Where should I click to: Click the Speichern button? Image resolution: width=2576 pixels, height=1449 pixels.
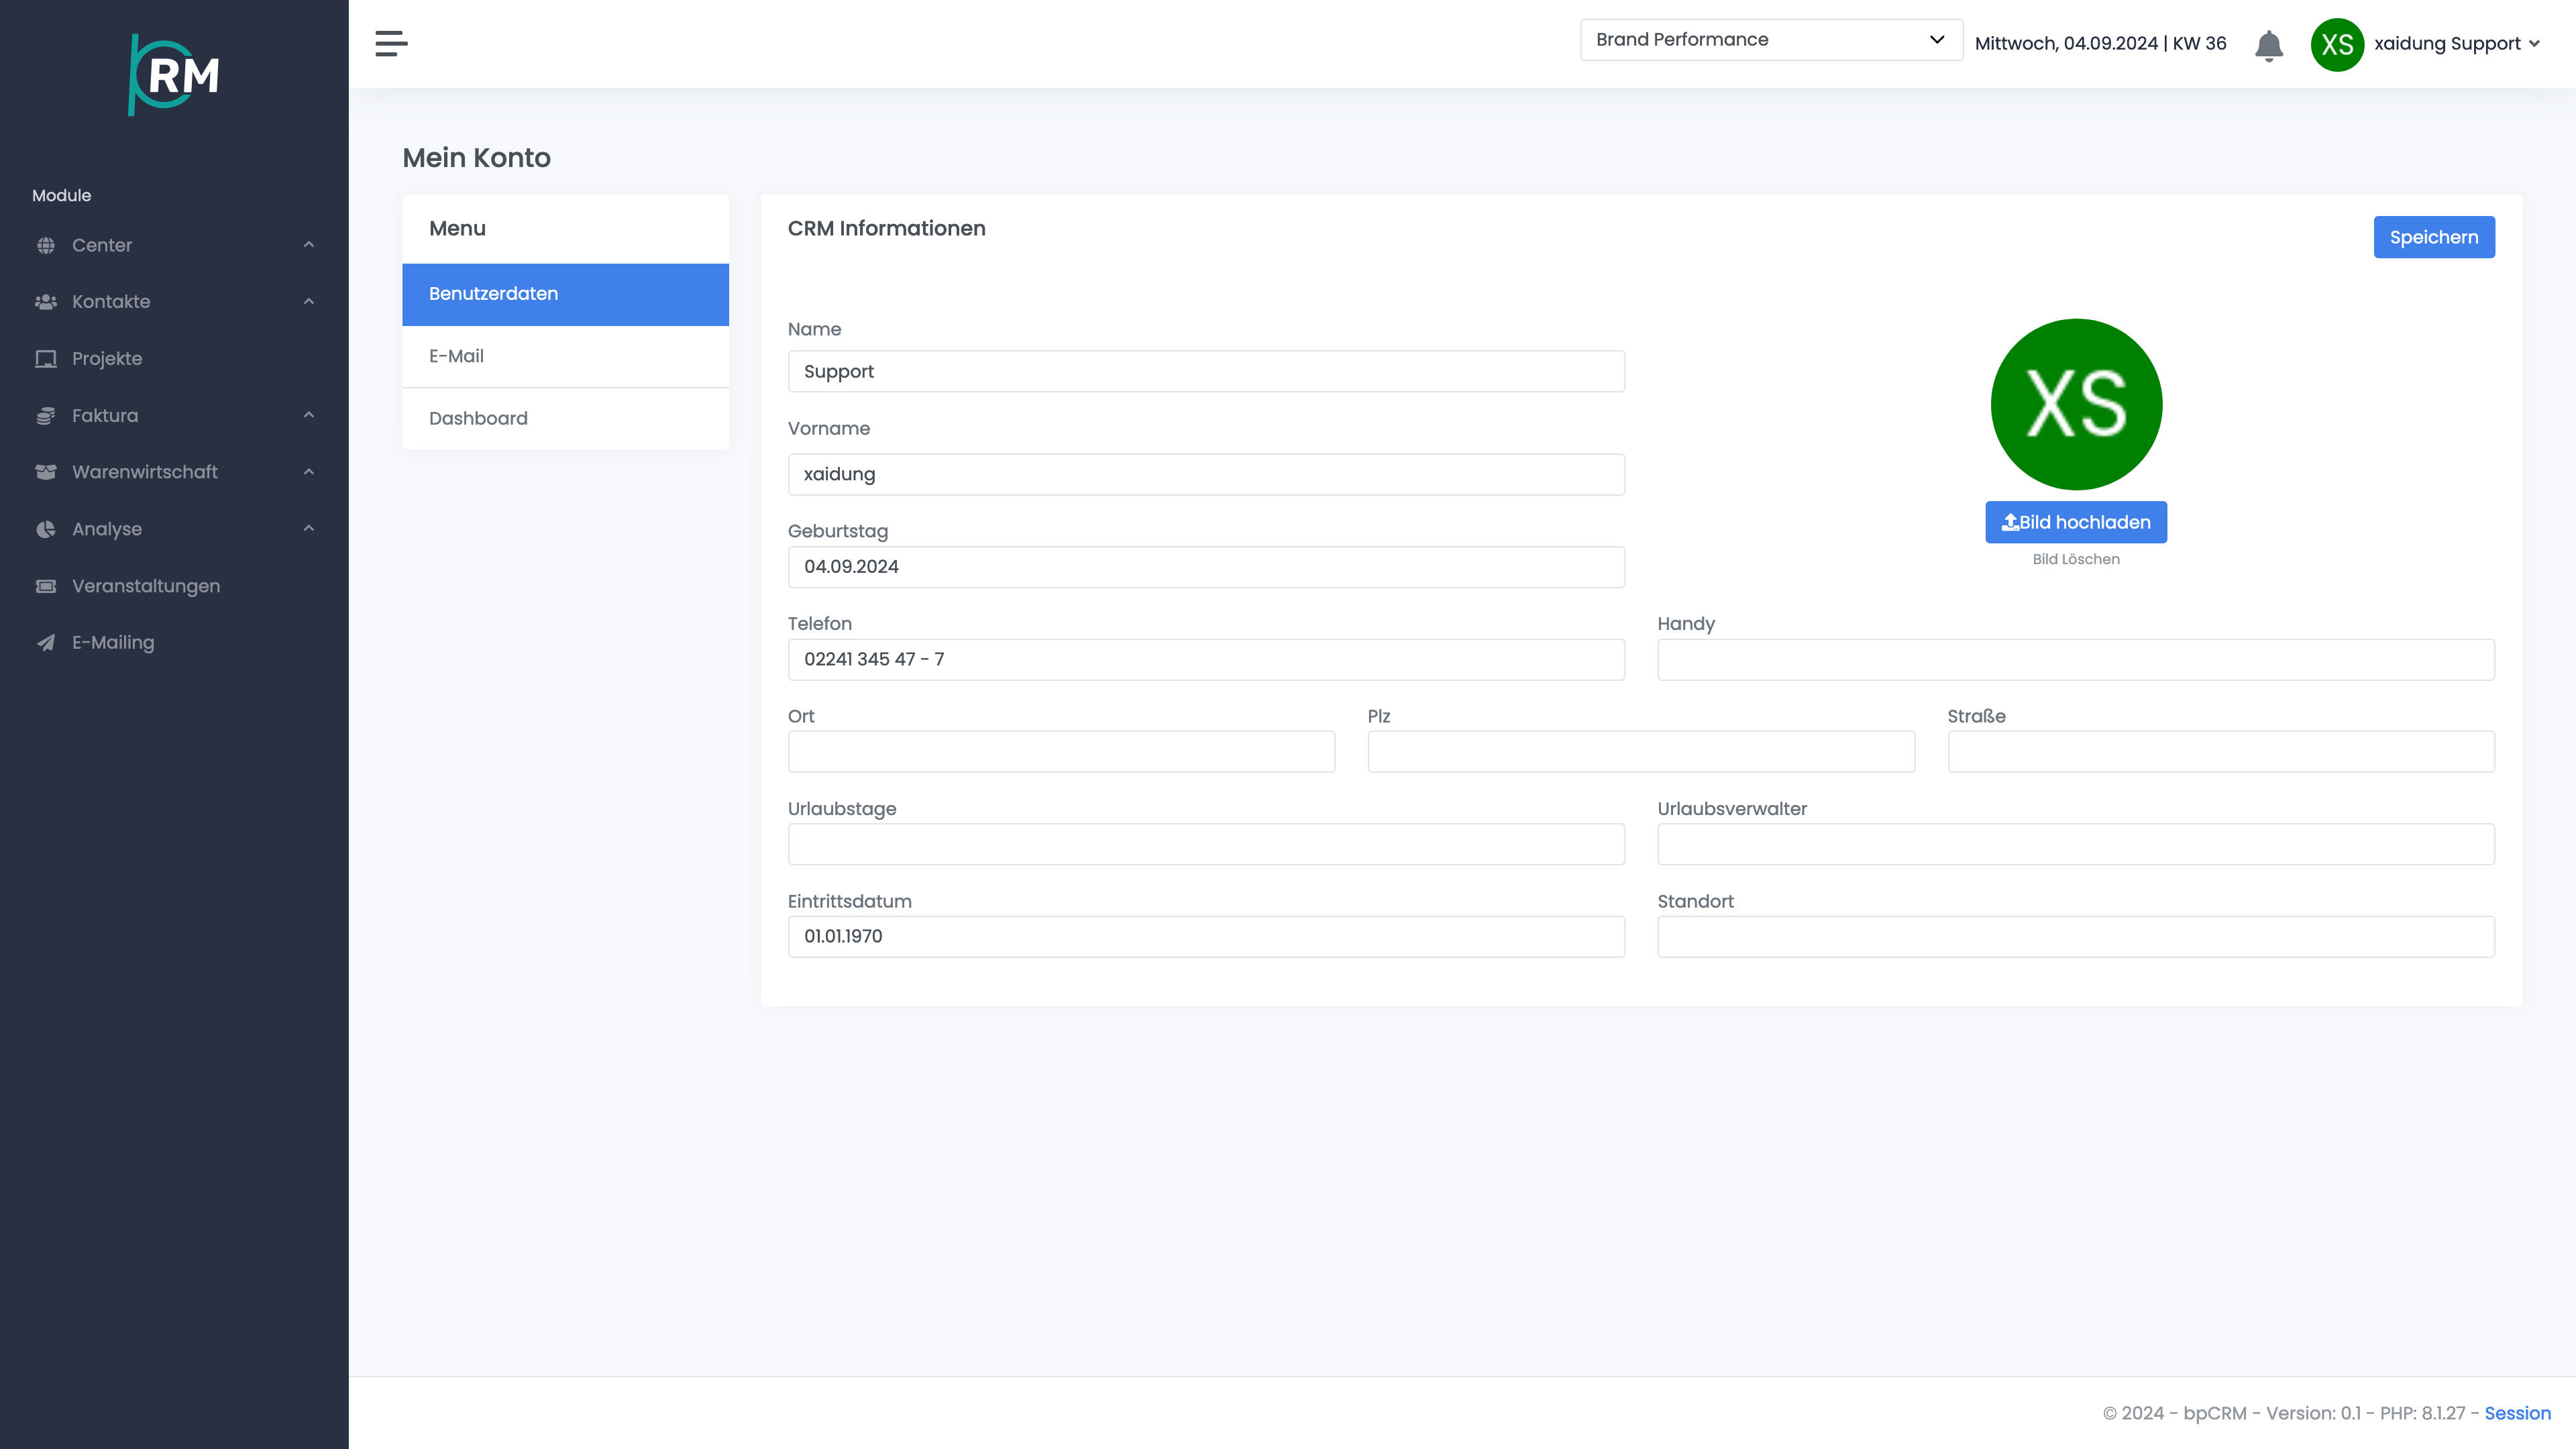(x=2434, y=237)
